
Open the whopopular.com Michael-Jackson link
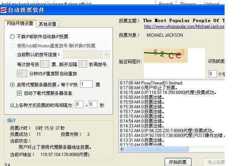pos(184,26)
